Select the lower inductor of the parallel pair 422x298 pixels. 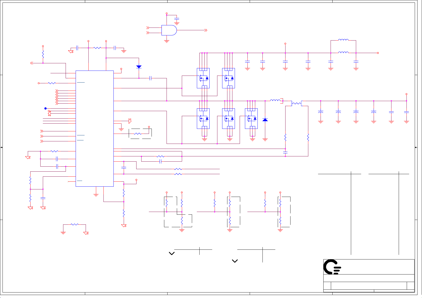343,53
